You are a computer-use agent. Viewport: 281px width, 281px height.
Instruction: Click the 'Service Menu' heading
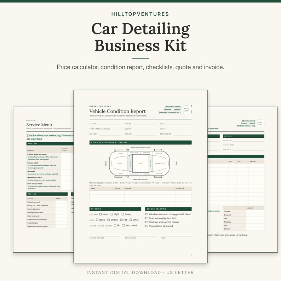coord(39,125)
